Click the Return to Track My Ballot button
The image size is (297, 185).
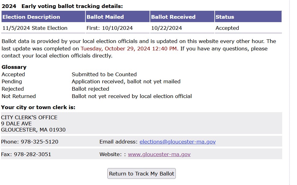click(142, 174)
